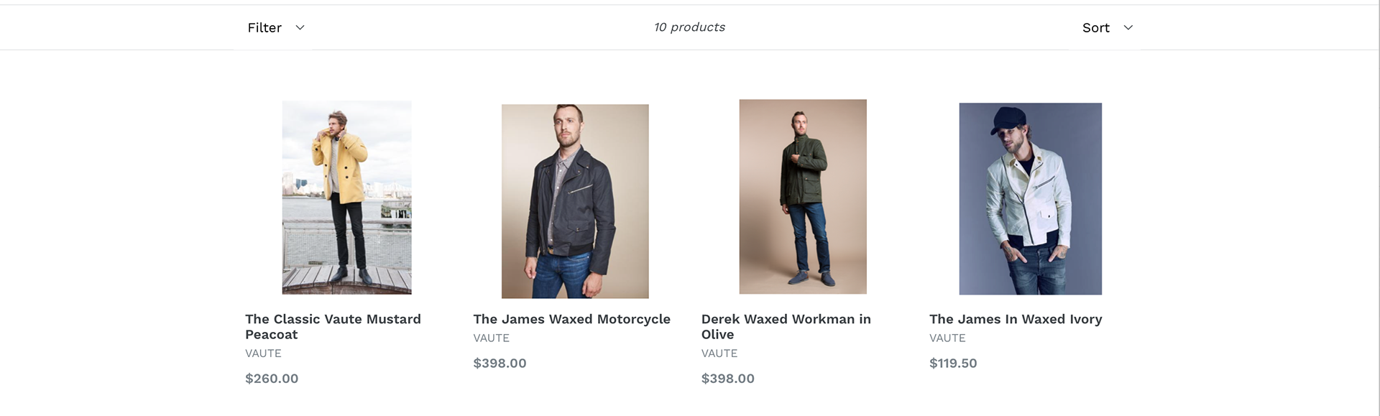Click the chevron next to Sort
1380x416 pixels.
pyautogui.click(x=1128, y=27)
